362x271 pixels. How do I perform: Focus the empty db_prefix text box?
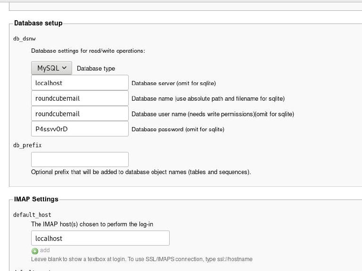[80, 159]
